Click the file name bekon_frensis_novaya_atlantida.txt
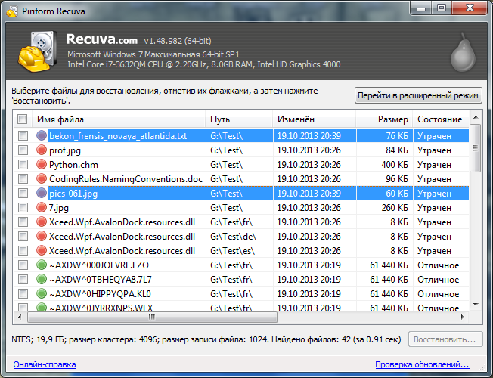This screenshot has height=378, width=493. [118, 136]
